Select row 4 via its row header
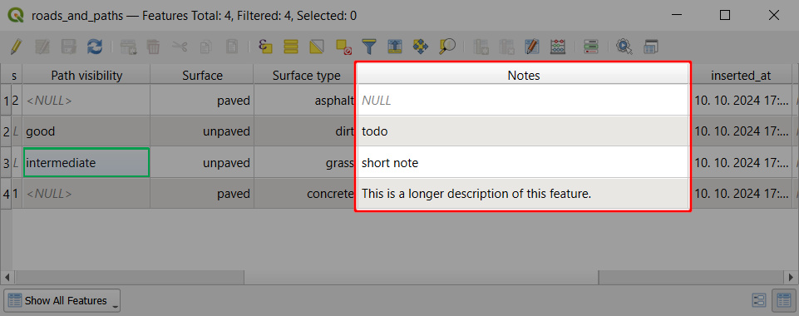Viewport: 799px width, 316px height. pos(6,194)
